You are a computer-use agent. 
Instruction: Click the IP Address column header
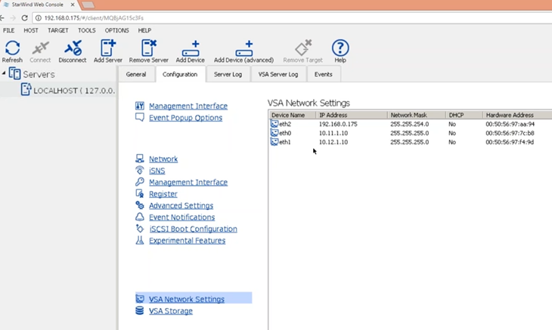tap(352, 115)
